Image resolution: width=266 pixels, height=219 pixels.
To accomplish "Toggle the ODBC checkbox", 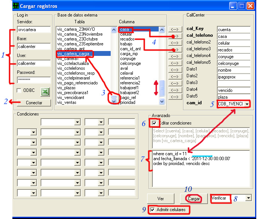I will (19, 90).
